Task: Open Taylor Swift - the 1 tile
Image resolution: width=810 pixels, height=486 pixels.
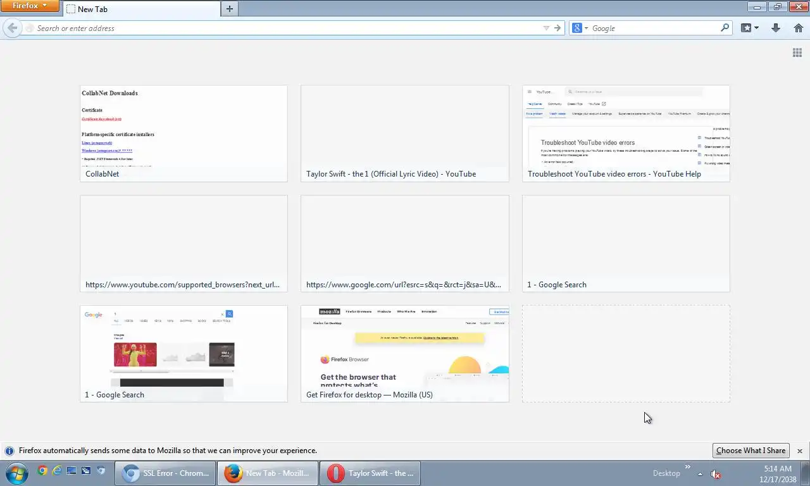Action: pyautogui.click(x=405, y=134)
